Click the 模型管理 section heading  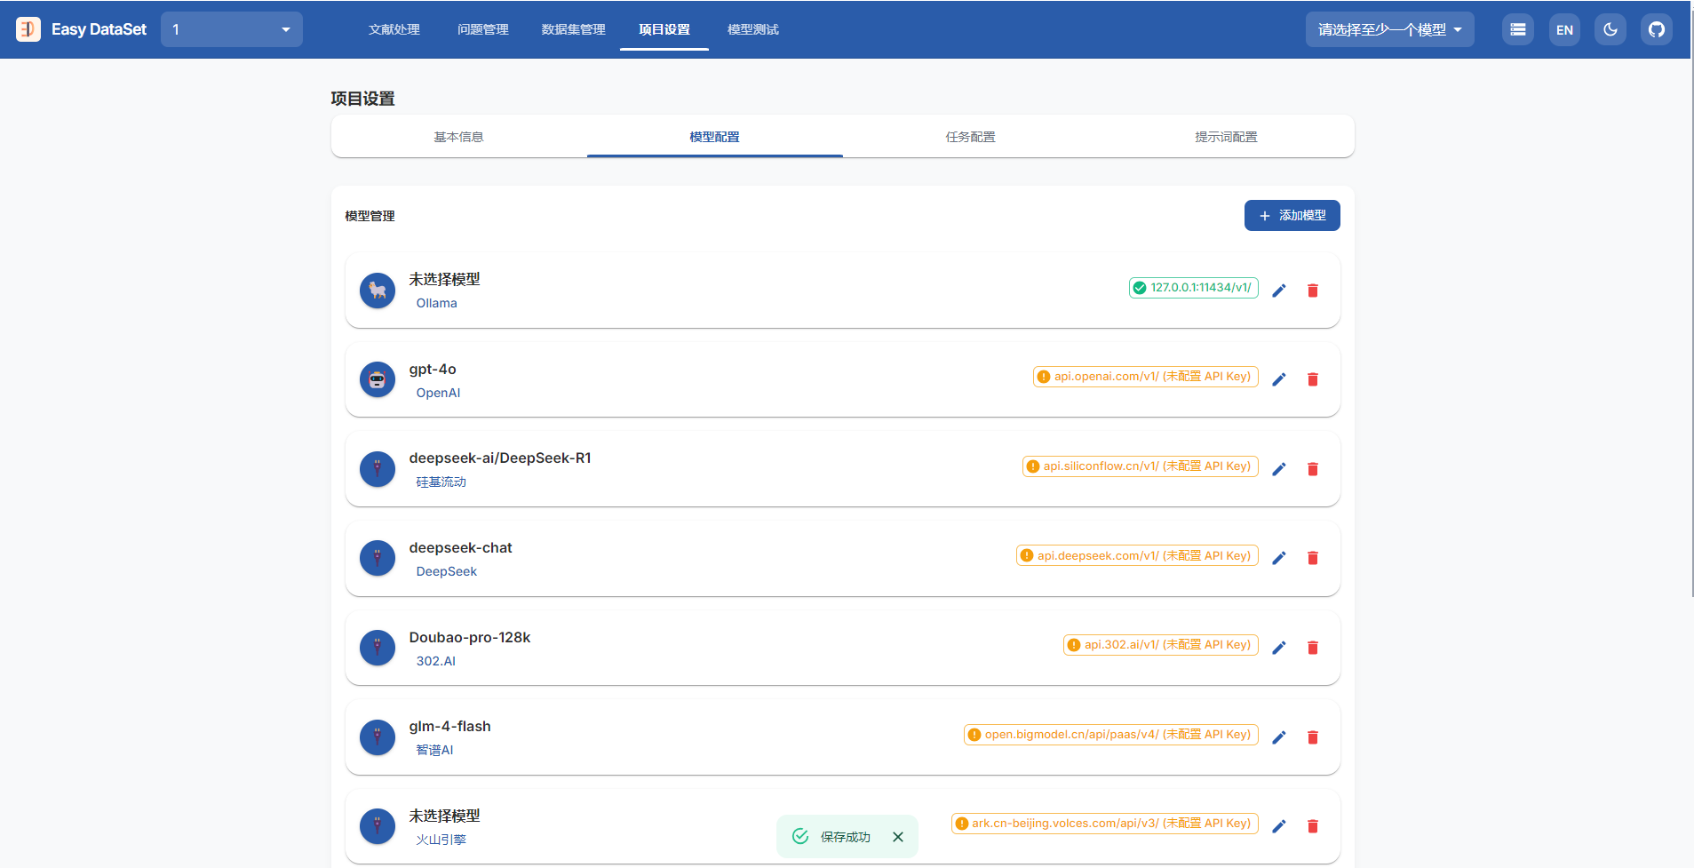[370, 216]
